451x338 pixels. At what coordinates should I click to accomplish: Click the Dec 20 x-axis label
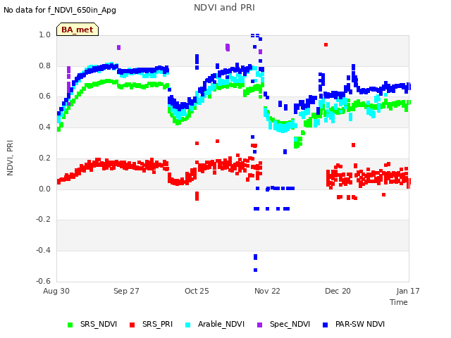(x=338, y=291)
